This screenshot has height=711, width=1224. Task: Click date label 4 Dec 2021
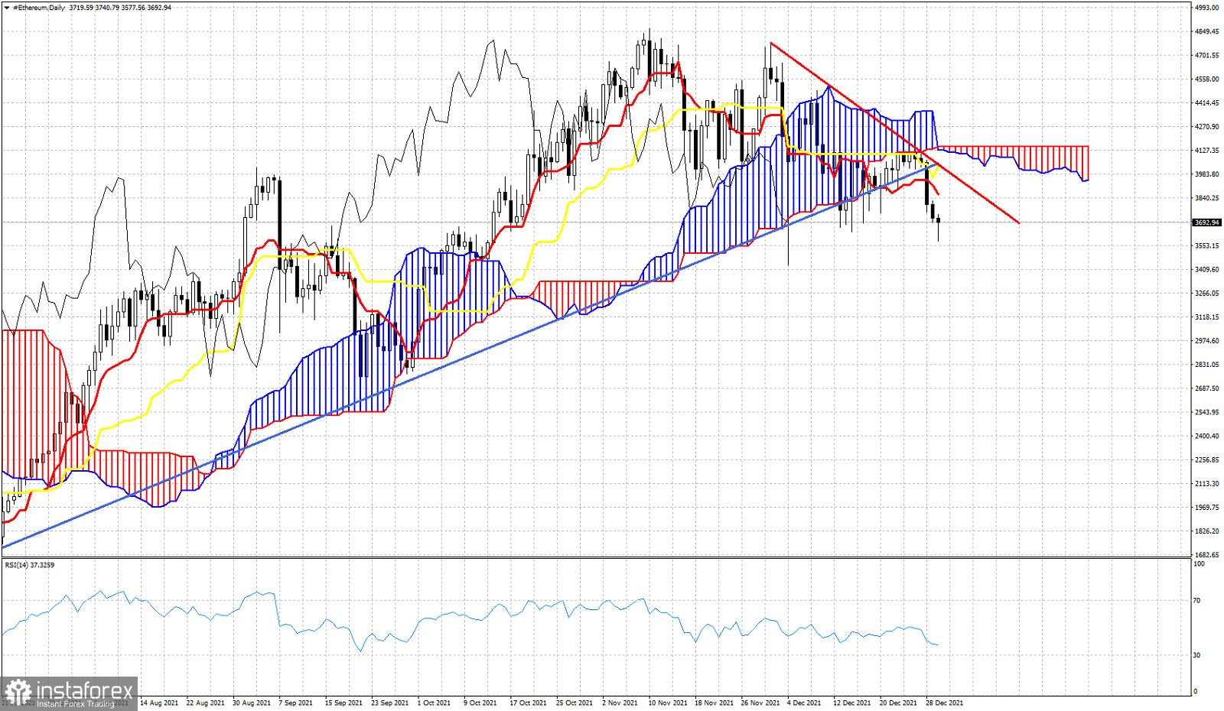pyautogui.click(x=805, y=703)
